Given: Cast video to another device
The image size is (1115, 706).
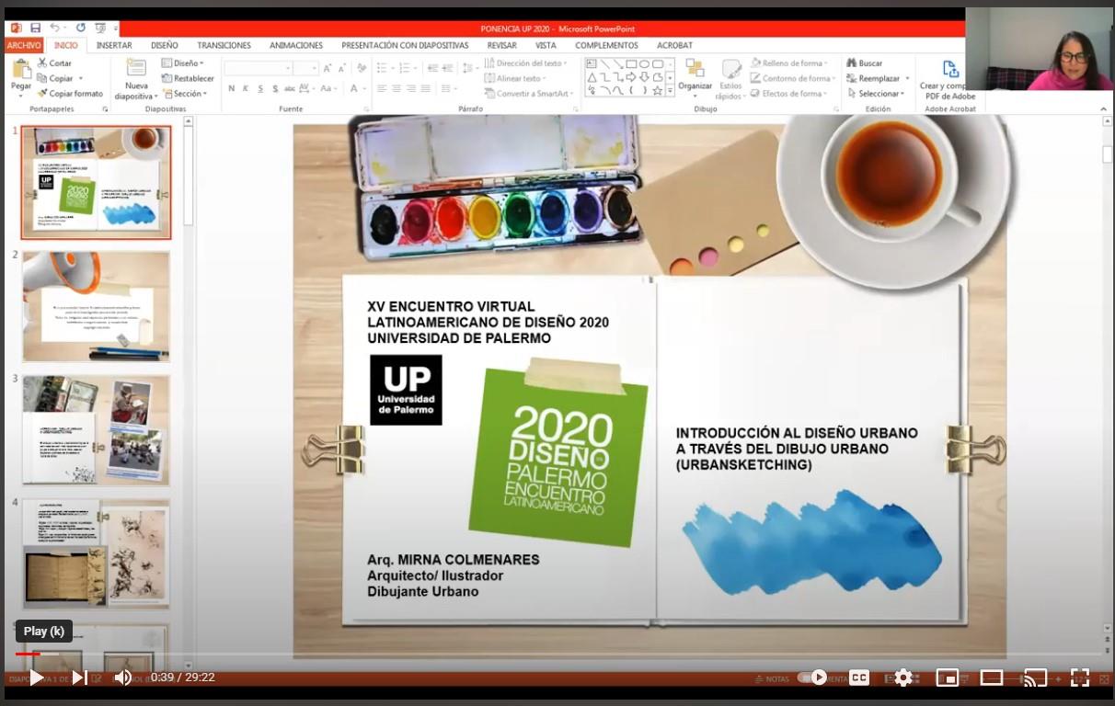Looking at the screenshot, I should [1036, 678].
